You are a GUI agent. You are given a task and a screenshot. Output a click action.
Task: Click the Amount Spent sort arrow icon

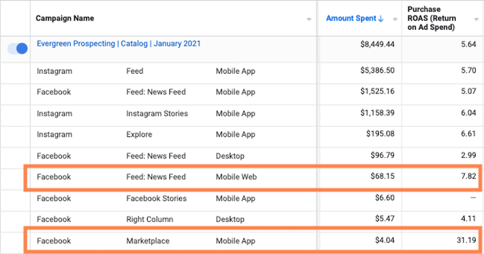click(381, 19)
